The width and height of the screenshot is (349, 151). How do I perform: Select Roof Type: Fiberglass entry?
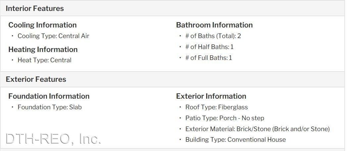[217, 107]
